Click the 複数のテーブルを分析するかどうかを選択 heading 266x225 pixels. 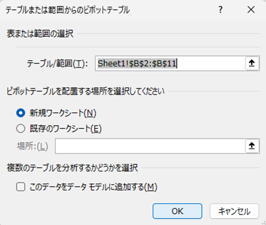pos(72,167)
